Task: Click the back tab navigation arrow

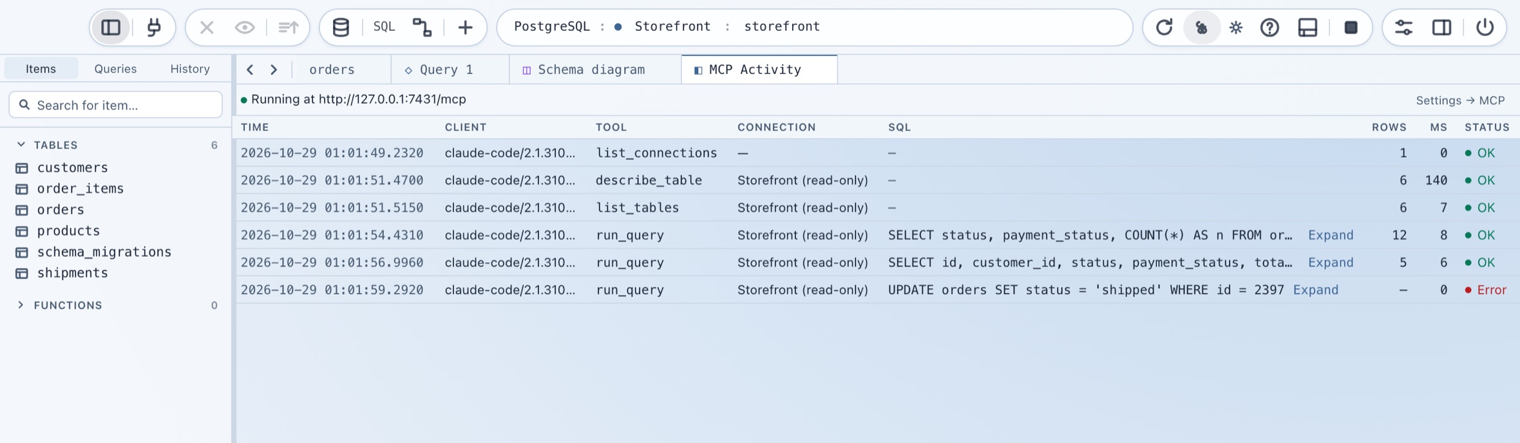Action: pos(250,70)
